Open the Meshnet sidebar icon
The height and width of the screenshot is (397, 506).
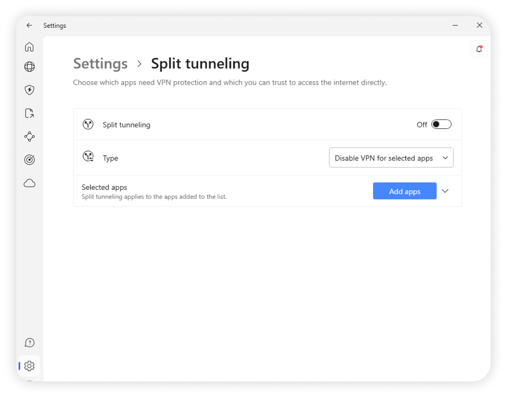[30, 137]
